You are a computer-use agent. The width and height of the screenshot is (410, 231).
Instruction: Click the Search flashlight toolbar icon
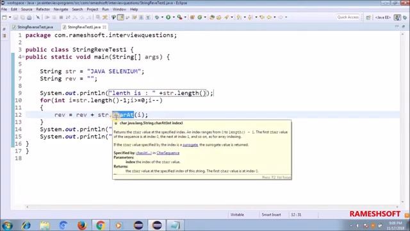(x=226, y=17)
